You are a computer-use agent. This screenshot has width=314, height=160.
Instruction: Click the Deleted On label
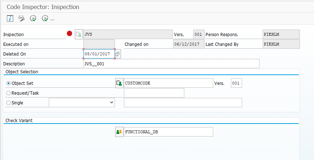coord(14,54)
